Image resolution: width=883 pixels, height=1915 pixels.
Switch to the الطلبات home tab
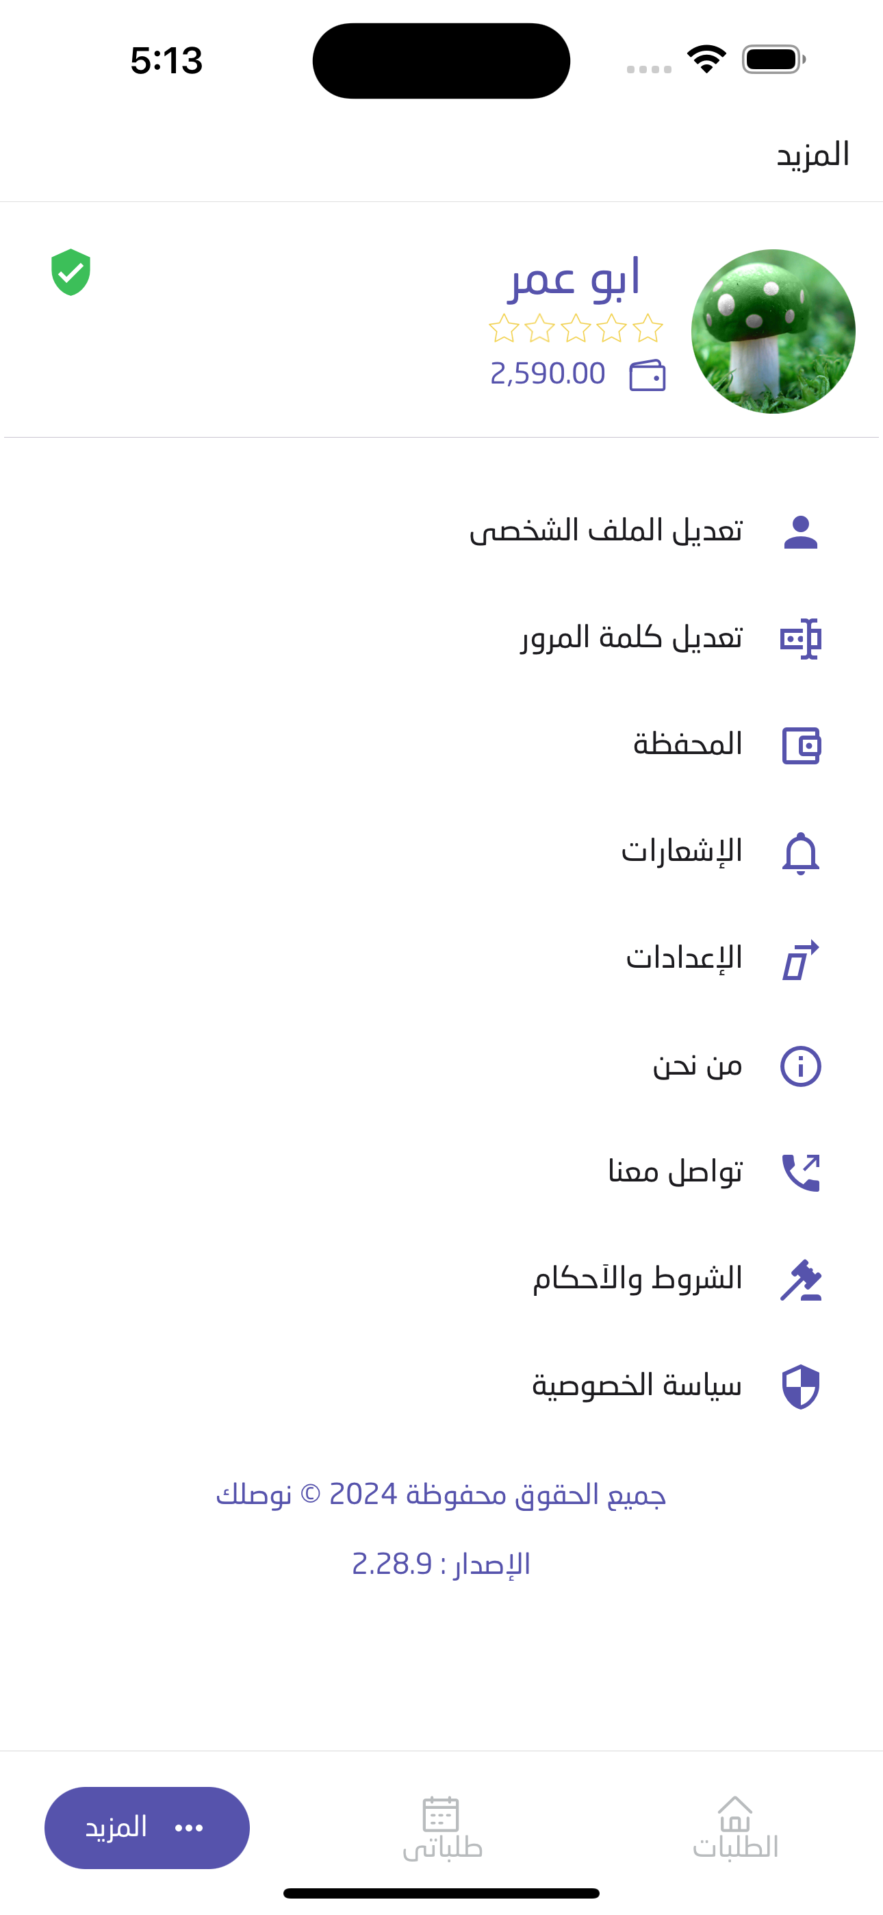click(x=735, y=1827)
